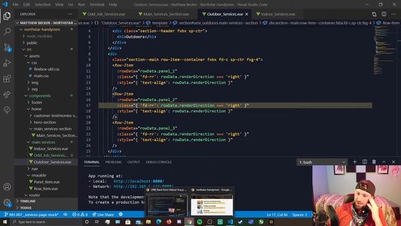The width and height of the screenshot is (401, 226).
Task: Expand the img folder
Action: tap(35, 82)
